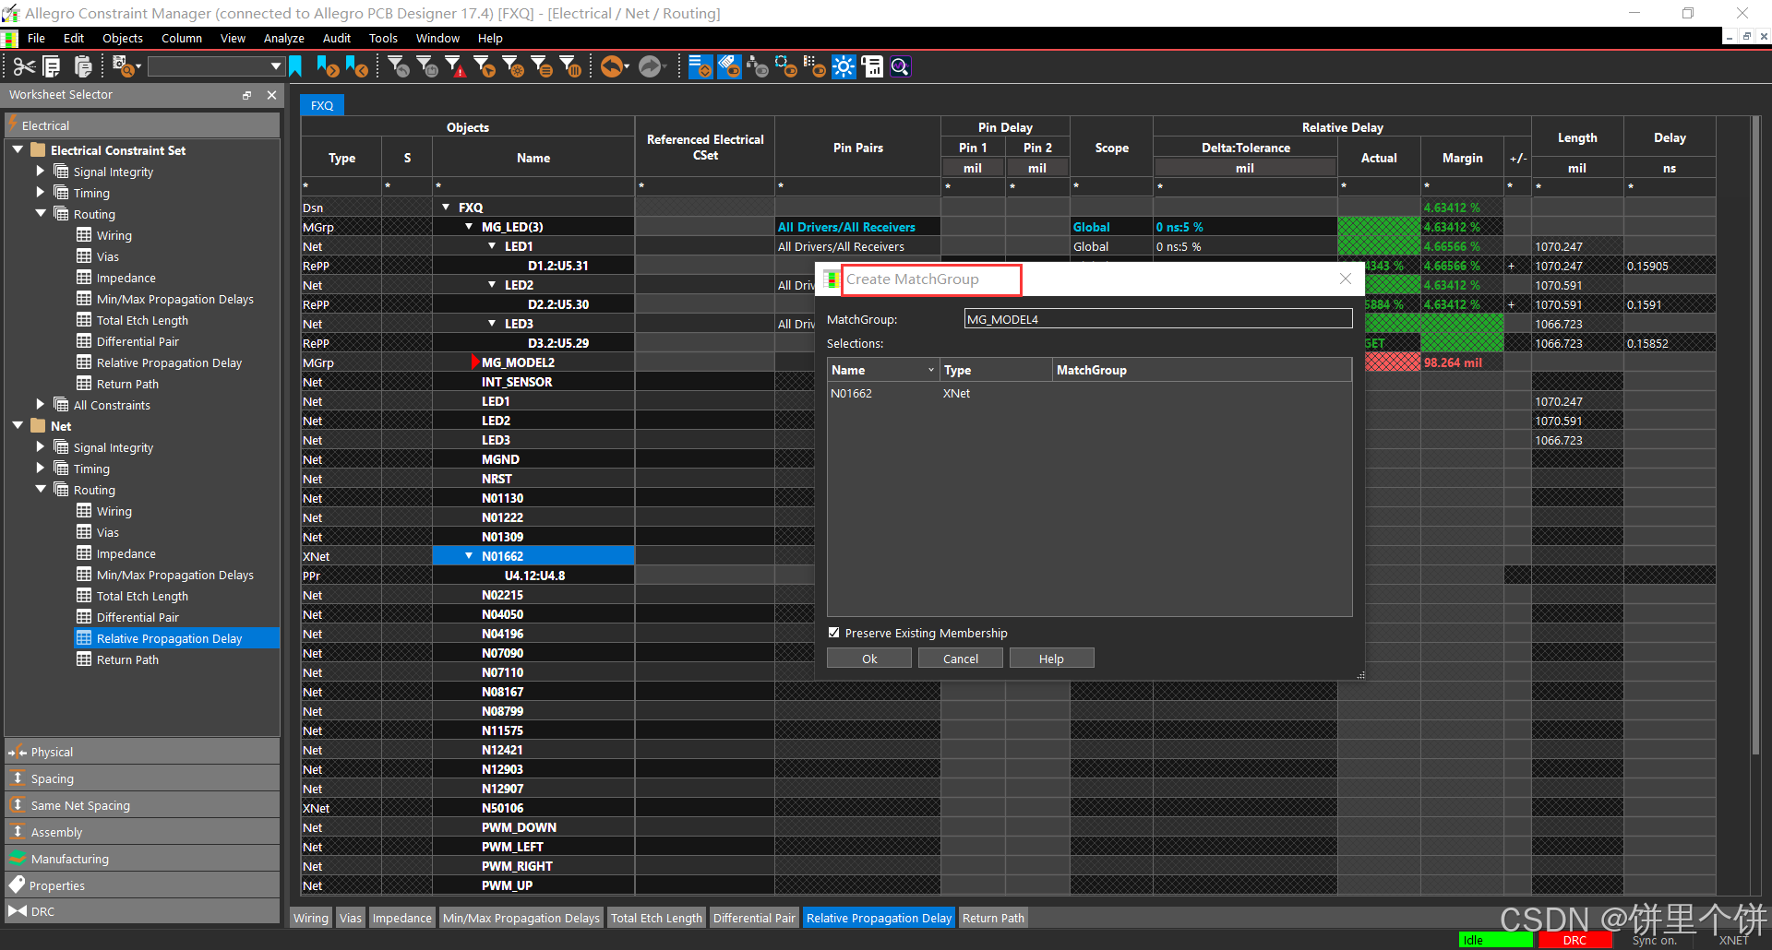Click the grid dots toggle icon

(x=815, y=66)
